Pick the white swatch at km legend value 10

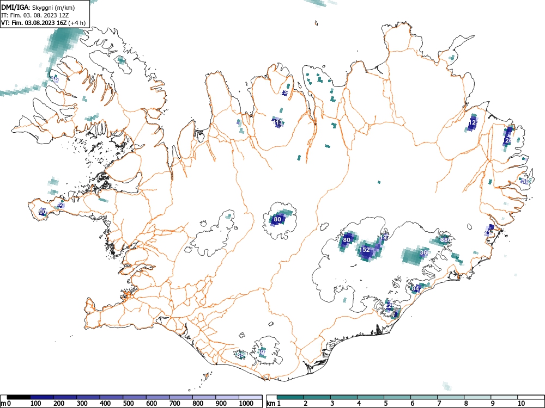point(531,397)
